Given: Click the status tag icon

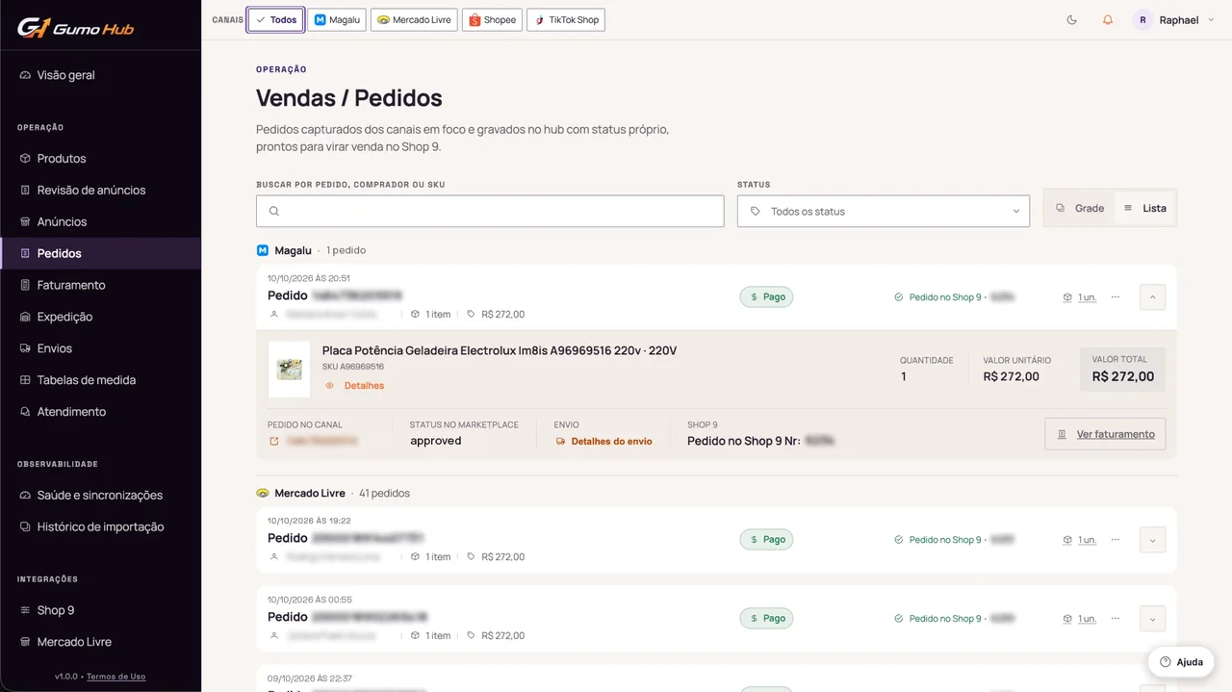Looking at the screenshot, I should click(x=756, y=211).
